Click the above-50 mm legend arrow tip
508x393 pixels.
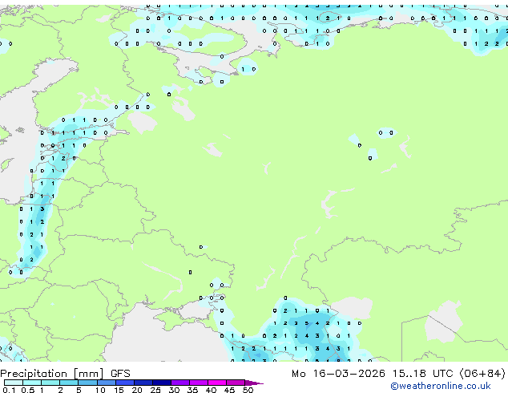point(254,383)
